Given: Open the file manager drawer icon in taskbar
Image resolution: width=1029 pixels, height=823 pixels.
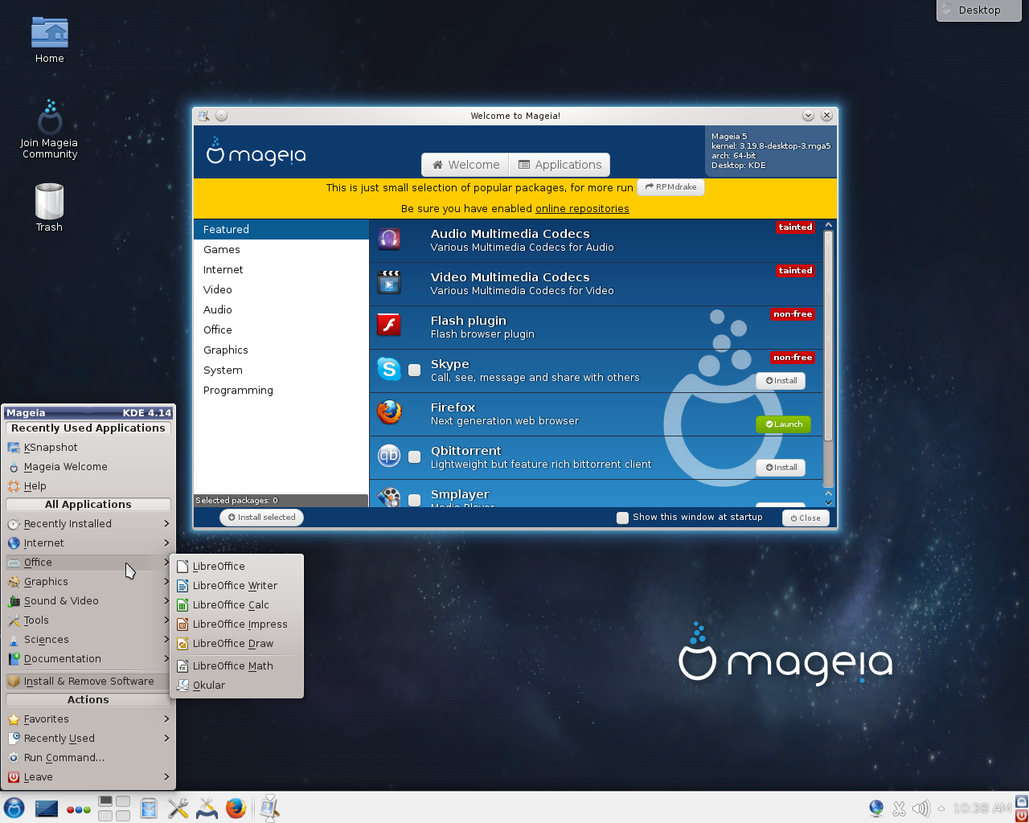Looking at the screenshot, I should coord(149,808).
